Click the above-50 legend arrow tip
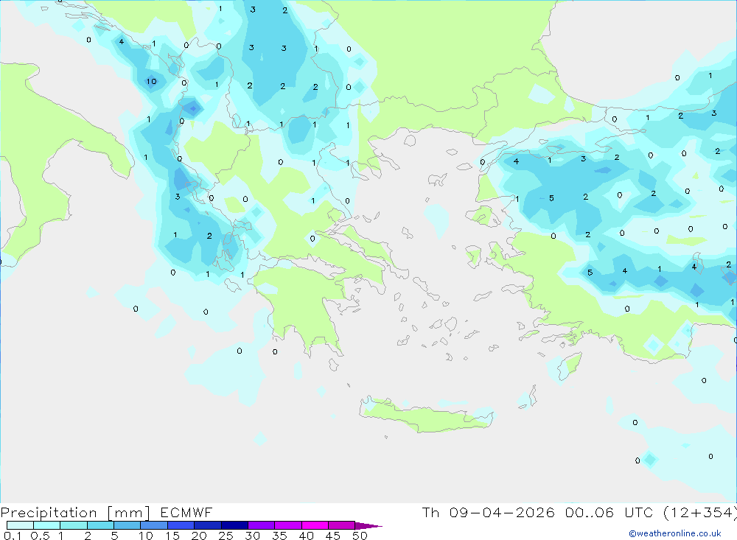This screenshot has width=737, height=540. pos(368,525)
